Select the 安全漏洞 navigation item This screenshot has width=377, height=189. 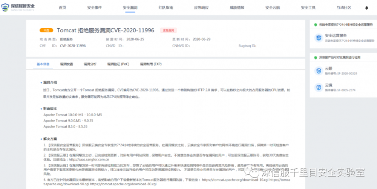point(130,8)
